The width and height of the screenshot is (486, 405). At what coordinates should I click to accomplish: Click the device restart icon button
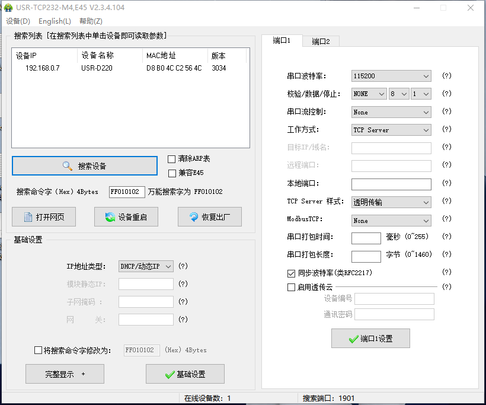(x=125, y=217)
